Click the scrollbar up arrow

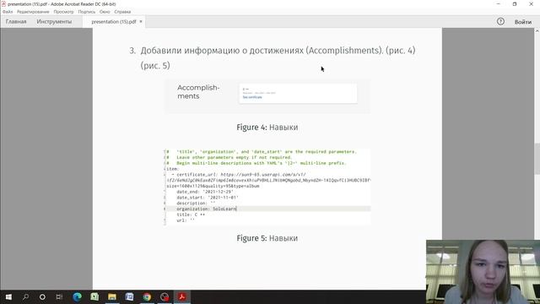(x=537, y=31)
